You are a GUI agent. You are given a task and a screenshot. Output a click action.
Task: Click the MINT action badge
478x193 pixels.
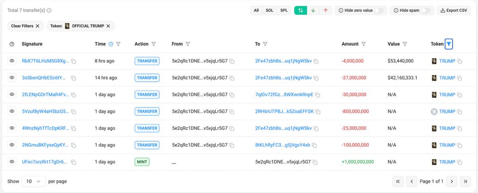click(x=142, y=162)
